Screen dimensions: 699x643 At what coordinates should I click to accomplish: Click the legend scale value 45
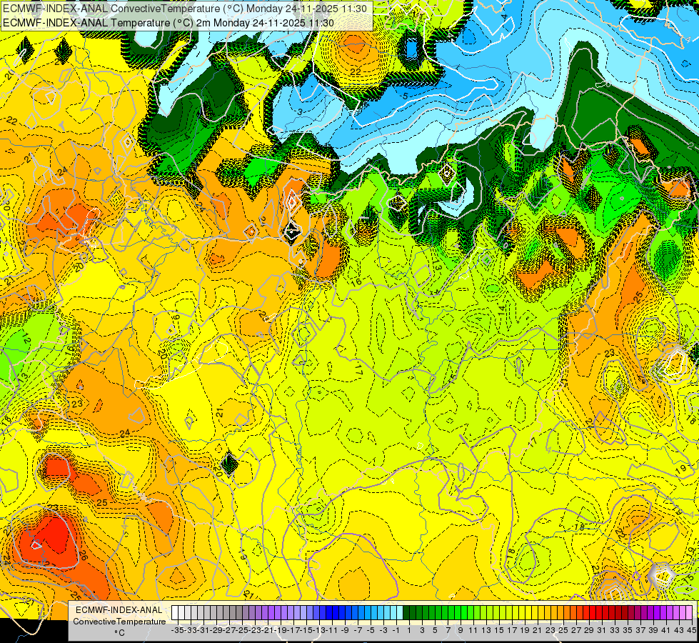(691, 630)
